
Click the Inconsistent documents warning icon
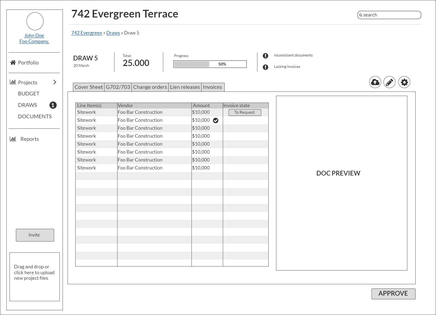point(265,56)
